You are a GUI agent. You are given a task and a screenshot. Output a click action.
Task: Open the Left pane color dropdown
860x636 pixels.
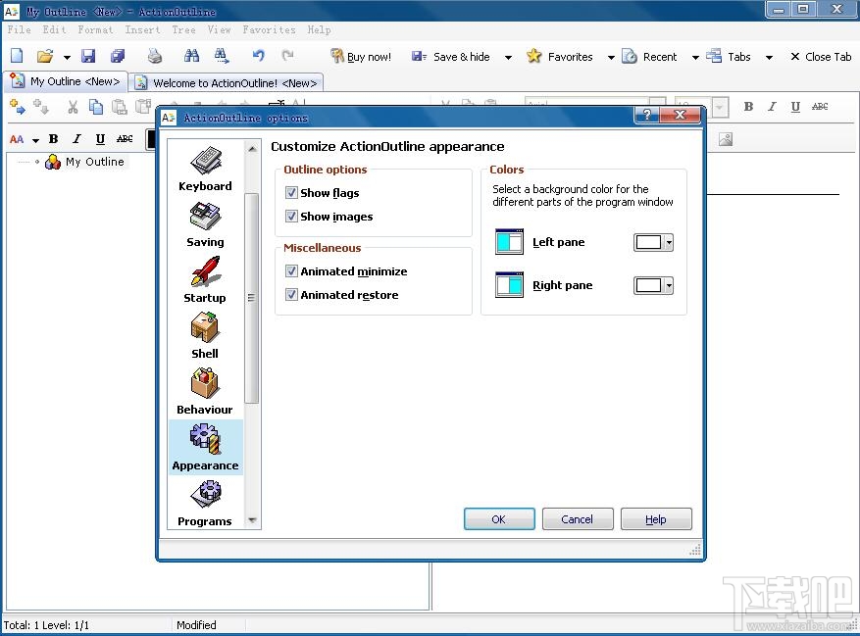(669, 242)
